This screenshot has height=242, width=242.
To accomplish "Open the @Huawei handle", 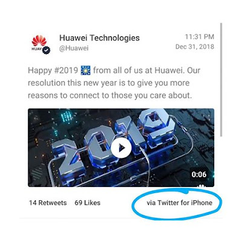I will click(x=74, y=48).
